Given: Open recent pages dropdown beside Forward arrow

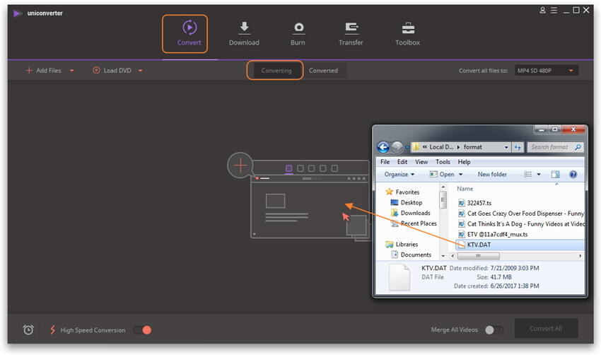Looking at the screenshot, I should coord(407,147).
